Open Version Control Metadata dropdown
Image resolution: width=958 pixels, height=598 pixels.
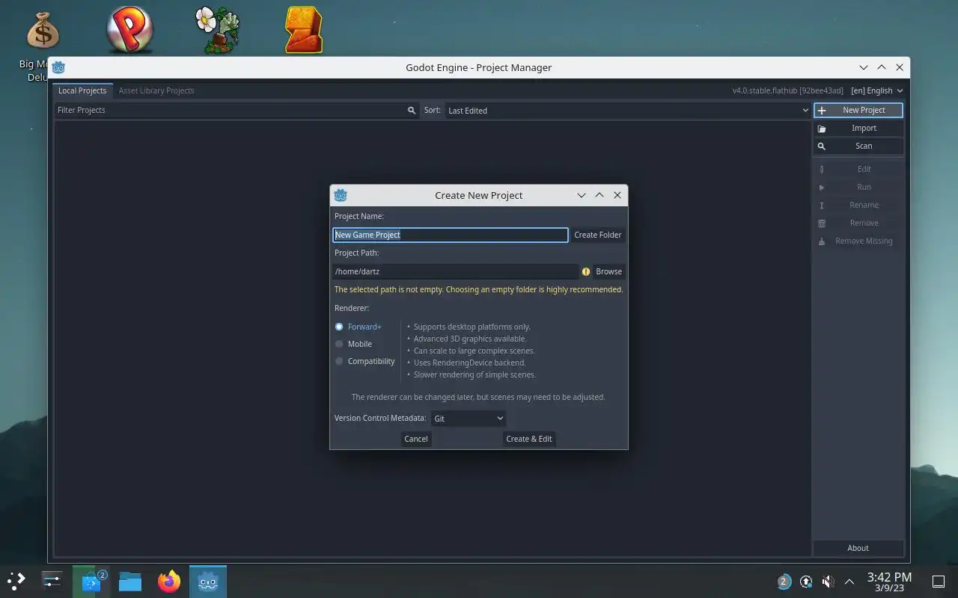click(469, 419)
